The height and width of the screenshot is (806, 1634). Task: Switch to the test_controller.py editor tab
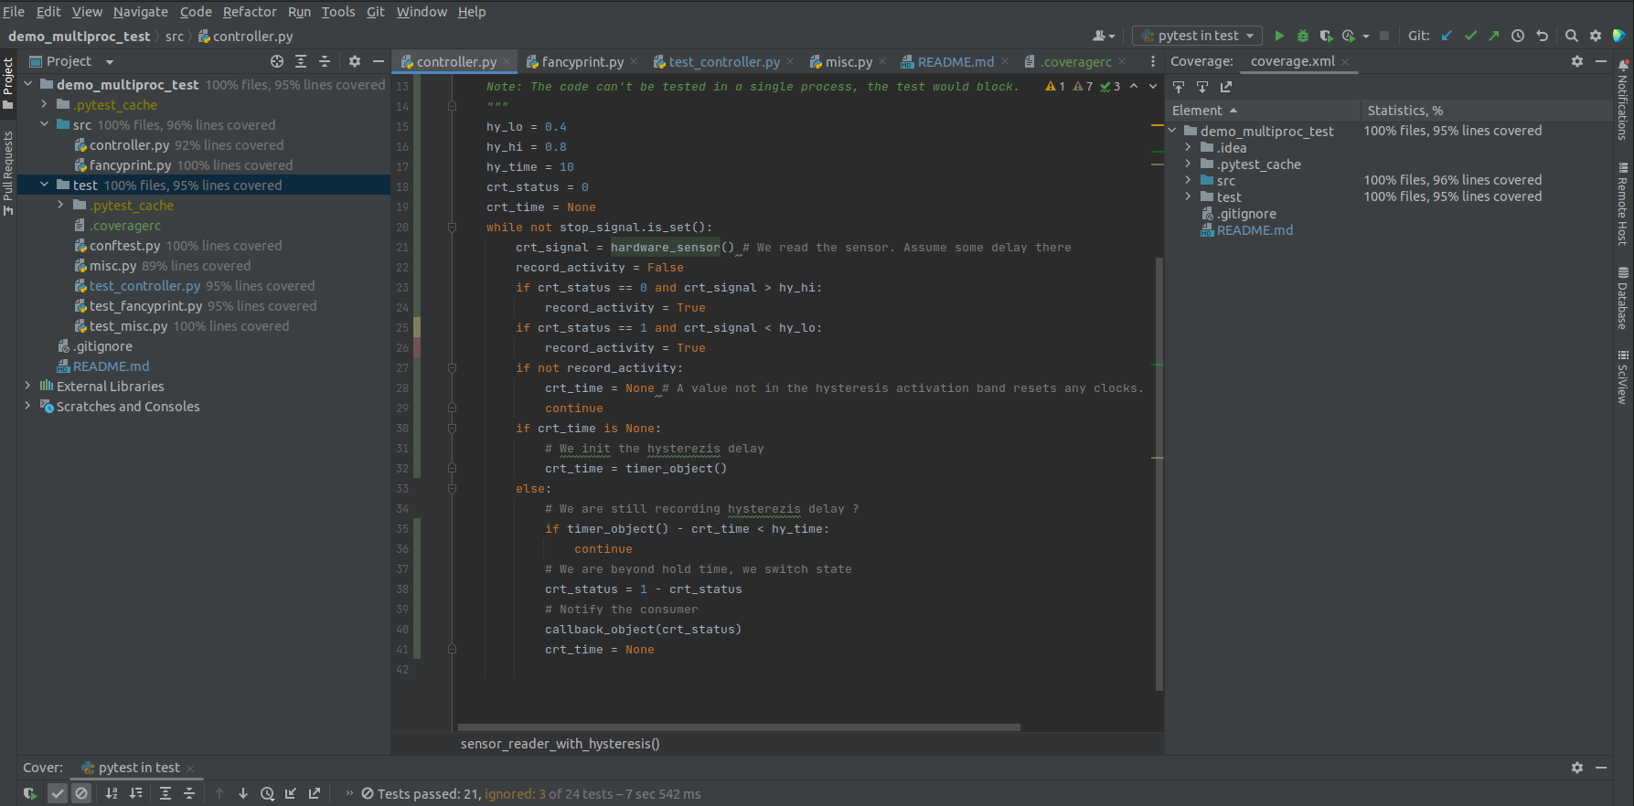coord(723,62)
